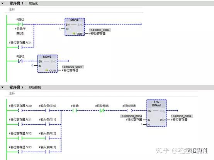Click the second MOVE box with IN 0
This screenshot has height=160, width=214.
click(x=48, y=63)
